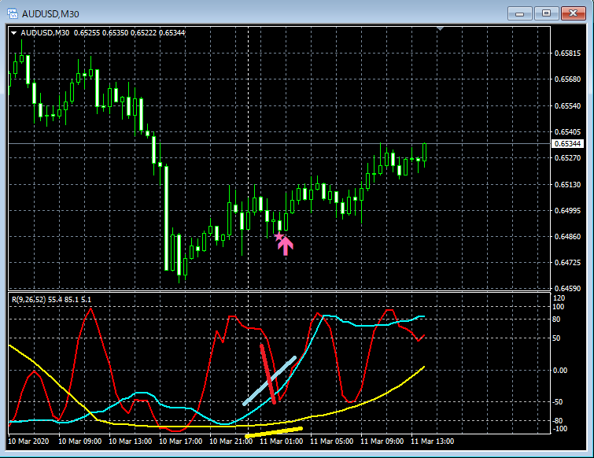Click the 0.65540 price scale label
594x458 pixels.
coord(567,105)
